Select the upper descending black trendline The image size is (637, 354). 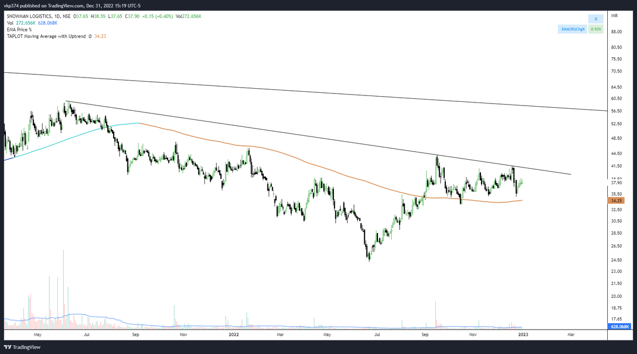coord(305,92)
